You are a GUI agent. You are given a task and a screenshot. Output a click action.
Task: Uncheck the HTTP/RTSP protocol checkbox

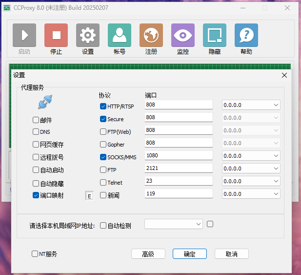pyautogui.click(x=103, y=106)
